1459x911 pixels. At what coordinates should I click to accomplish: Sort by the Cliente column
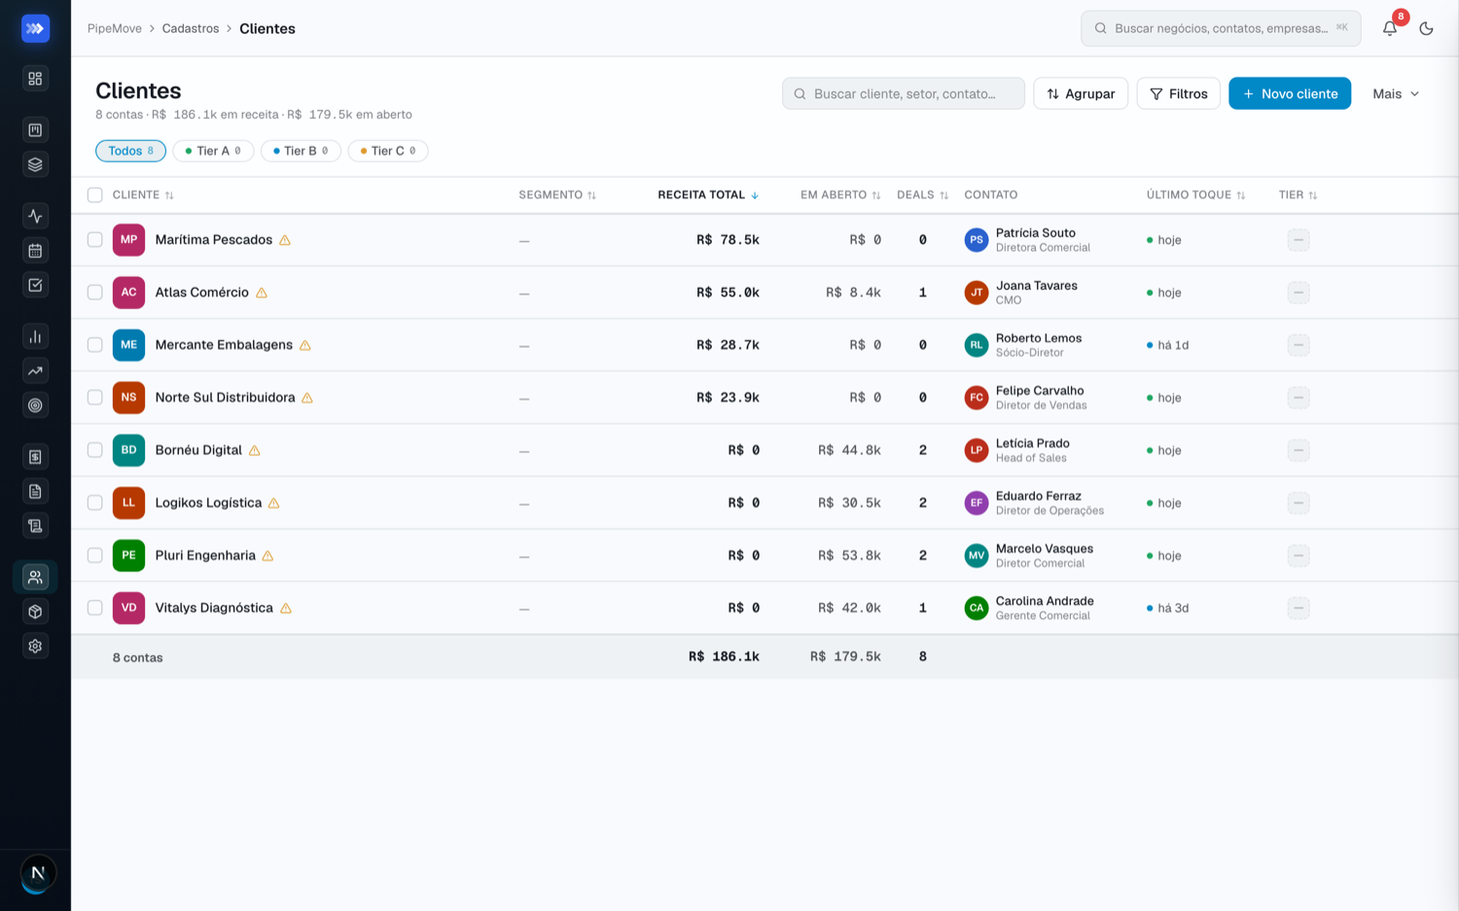pyautogui.click(x=143, y=195)
